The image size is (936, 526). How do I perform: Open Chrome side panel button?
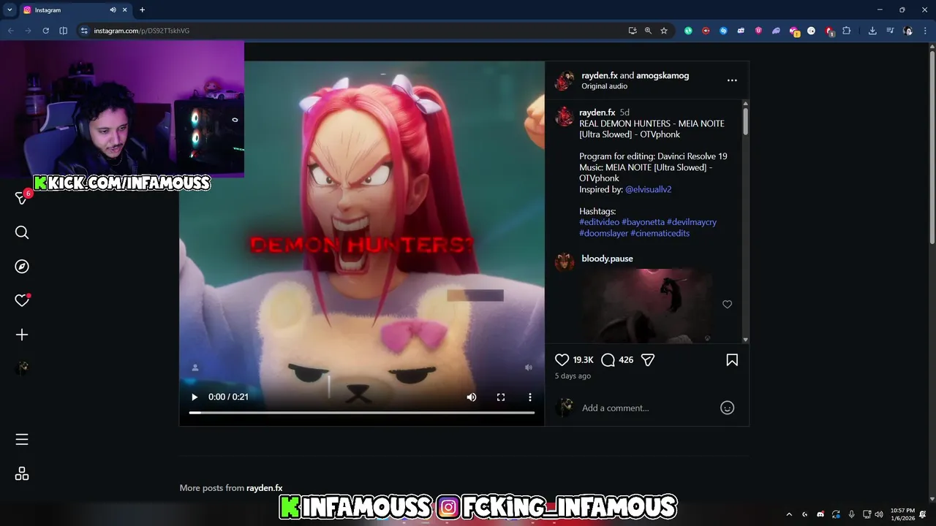(63, 31)
